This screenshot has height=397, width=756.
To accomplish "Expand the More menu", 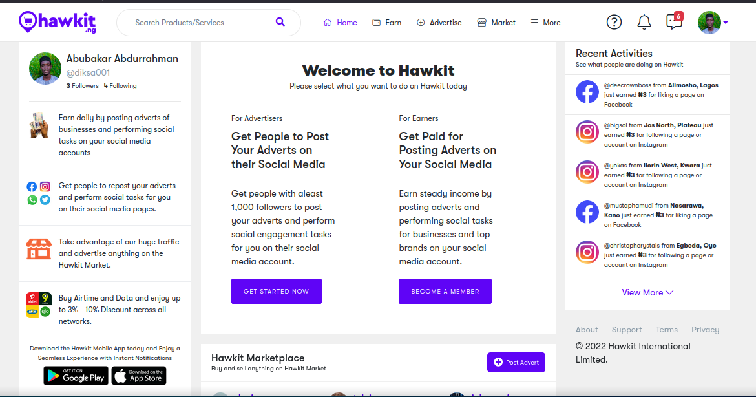I will click(x=545, y=23).
